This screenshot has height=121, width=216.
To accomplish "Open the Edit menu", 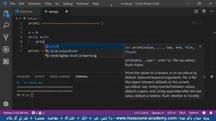I will 22,4.
